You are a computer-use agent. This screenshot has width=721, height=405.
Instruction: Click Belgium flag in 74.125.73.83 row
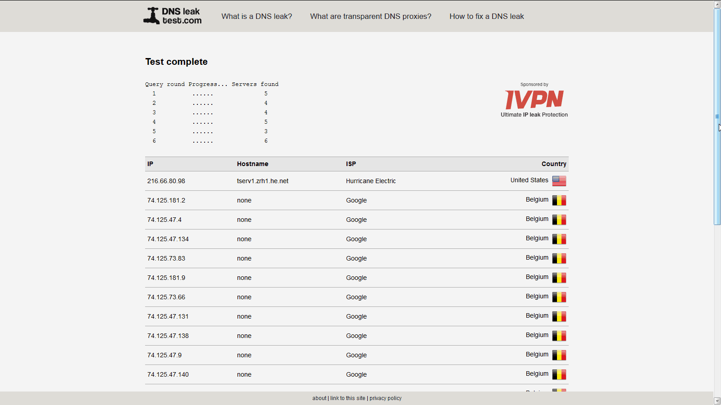pos(559,258)
